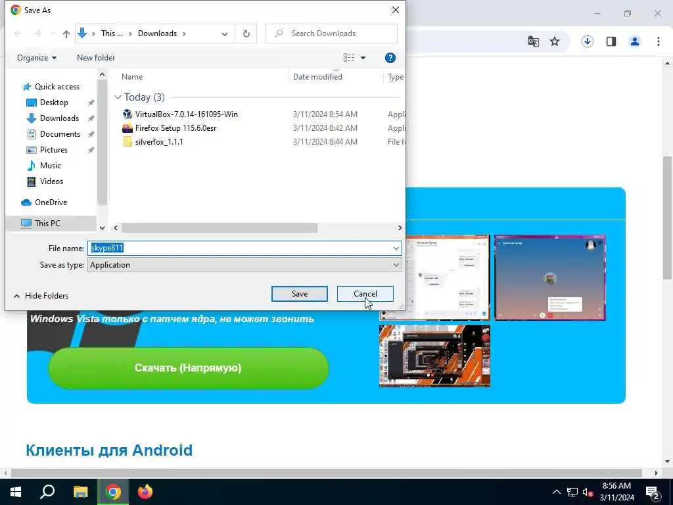Image resolution: width=673 pixels, height=505 pixels.
Task: Click the Cancel button
Action: [365, 294]
